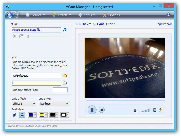The height and width of the screenshot is (136, 181).
Task: Open the Source menu
Action: (35, 15)
